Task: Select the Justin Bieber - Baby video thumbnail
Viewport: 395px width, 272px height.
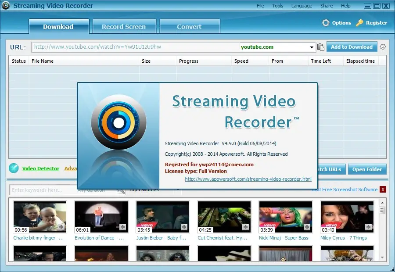Action: (x=162, y=216)
